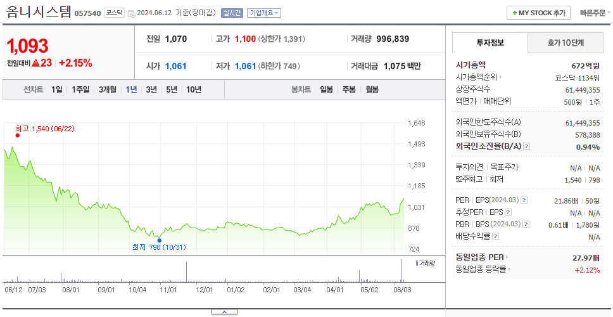Select the 1주일 line chart period

[x=80, y=89]
